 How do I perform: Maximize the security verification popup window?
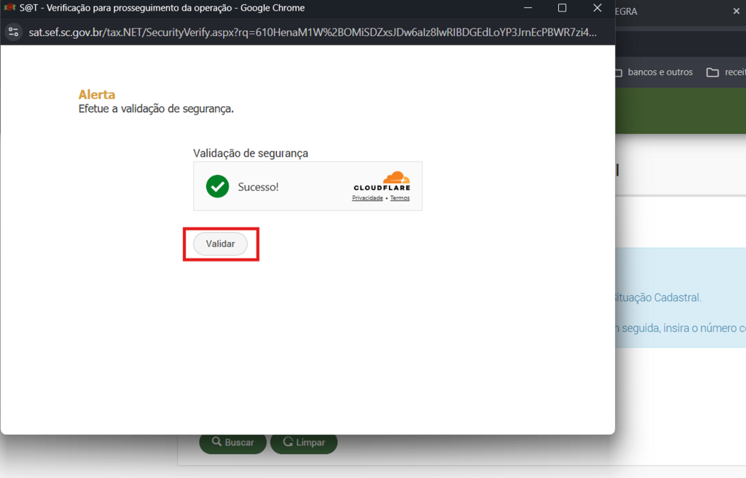pyautogui.click(x=563, y=8)
